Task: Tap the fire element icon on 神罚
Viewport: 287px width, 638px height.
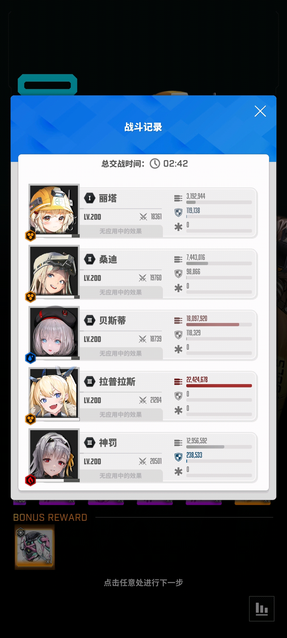Action: [x=30, y=480]
